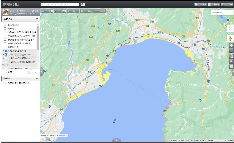Image resolution: width=234 pixels, height=143 pixels.
Task: Toggle Google map fullscreen view icon
Action: [230, 28]
